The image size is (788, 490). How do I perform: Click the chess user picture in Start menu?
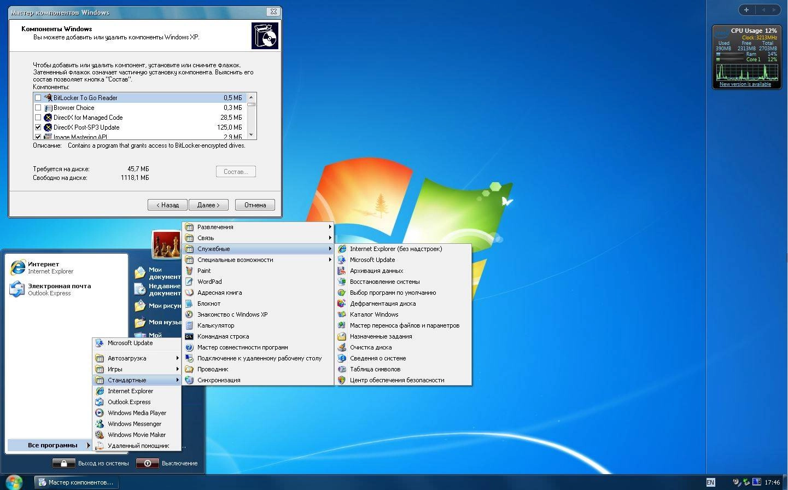[166, 244]
